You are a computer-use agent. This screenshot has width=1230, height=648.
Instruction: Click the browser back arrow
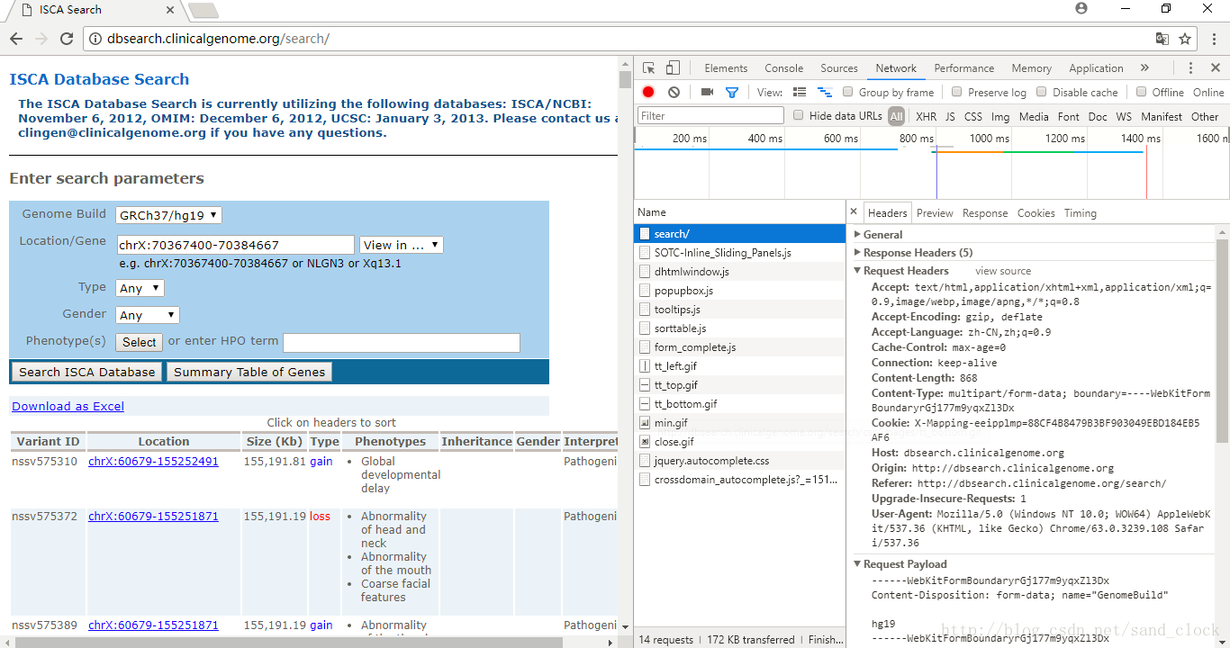pyautogui.click(x=16, y=39)
